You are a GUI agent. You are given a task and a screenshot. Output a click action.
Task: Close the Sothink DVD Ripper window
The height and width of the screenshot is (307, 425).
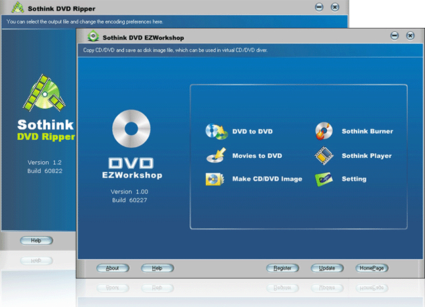[x=334, y=7]
